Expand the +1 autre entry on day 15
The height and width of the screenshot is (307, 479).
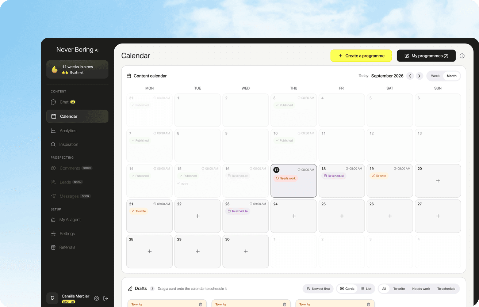(x=183, y=183)
